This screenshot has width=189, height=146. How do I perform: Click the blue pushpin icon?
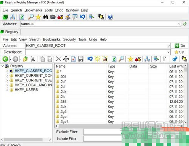click(175, 59)
